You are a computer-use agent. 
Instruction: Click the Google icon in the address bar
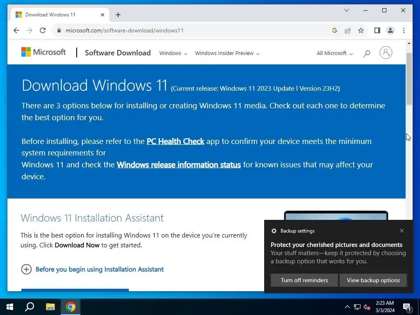[x=335, y=30]
